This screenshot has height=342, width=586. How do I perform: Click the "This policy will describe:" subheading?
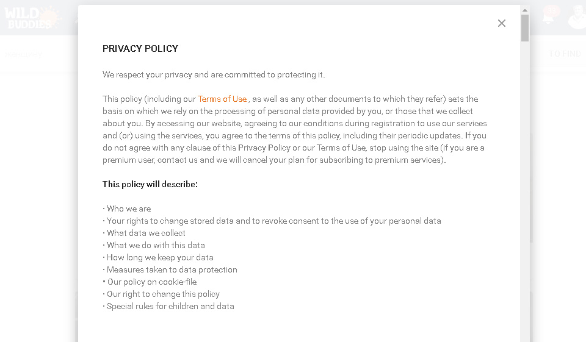(x=150, y=184)
